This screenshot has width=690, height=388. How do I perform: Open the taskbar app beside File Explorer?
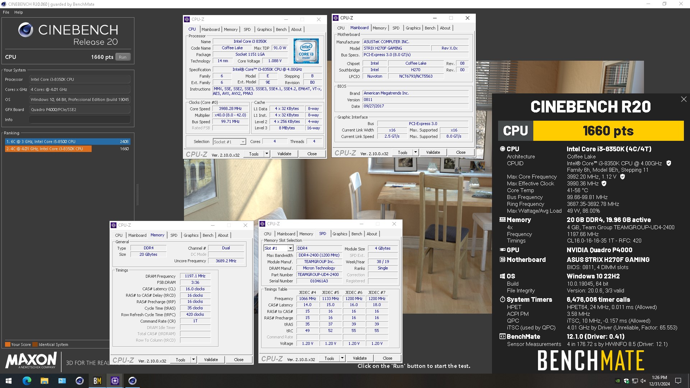pos(62,381)
